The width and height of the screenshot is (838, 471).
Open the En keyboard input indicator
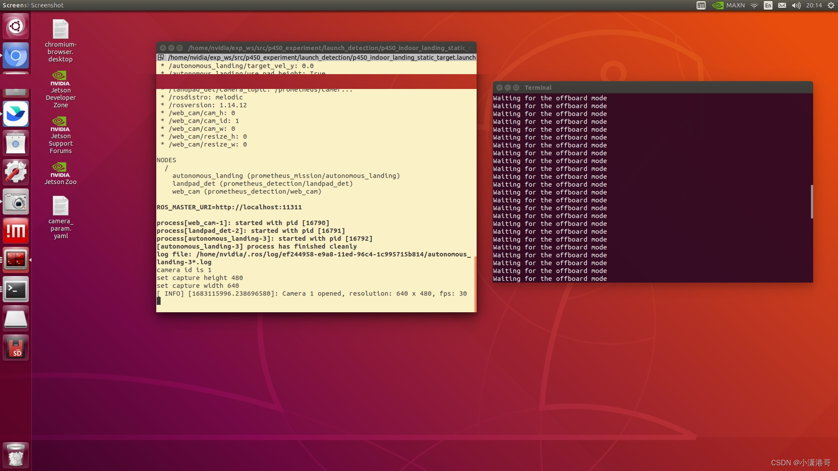[768, 5]
